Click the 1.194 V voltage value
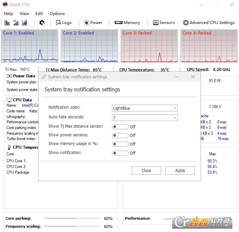This screenshot has width=239, height=232. click(x=215, y=107)
